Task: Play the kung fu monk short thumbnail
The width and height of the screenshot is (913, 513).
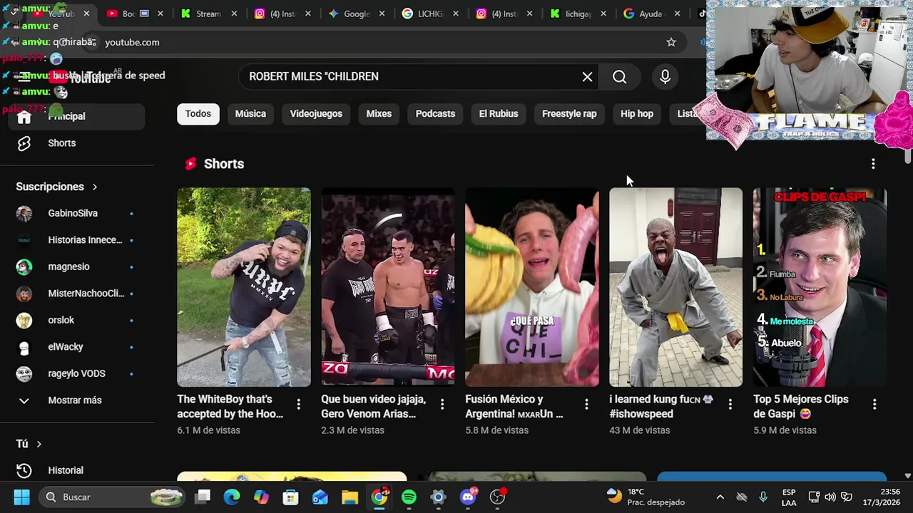Action: click(x=675, y=286)
